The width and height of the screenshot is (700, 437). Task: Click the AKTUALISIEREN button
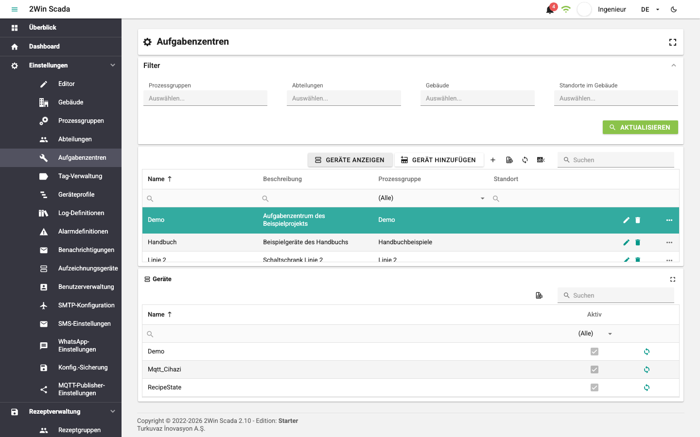click(x=640, y=127)
